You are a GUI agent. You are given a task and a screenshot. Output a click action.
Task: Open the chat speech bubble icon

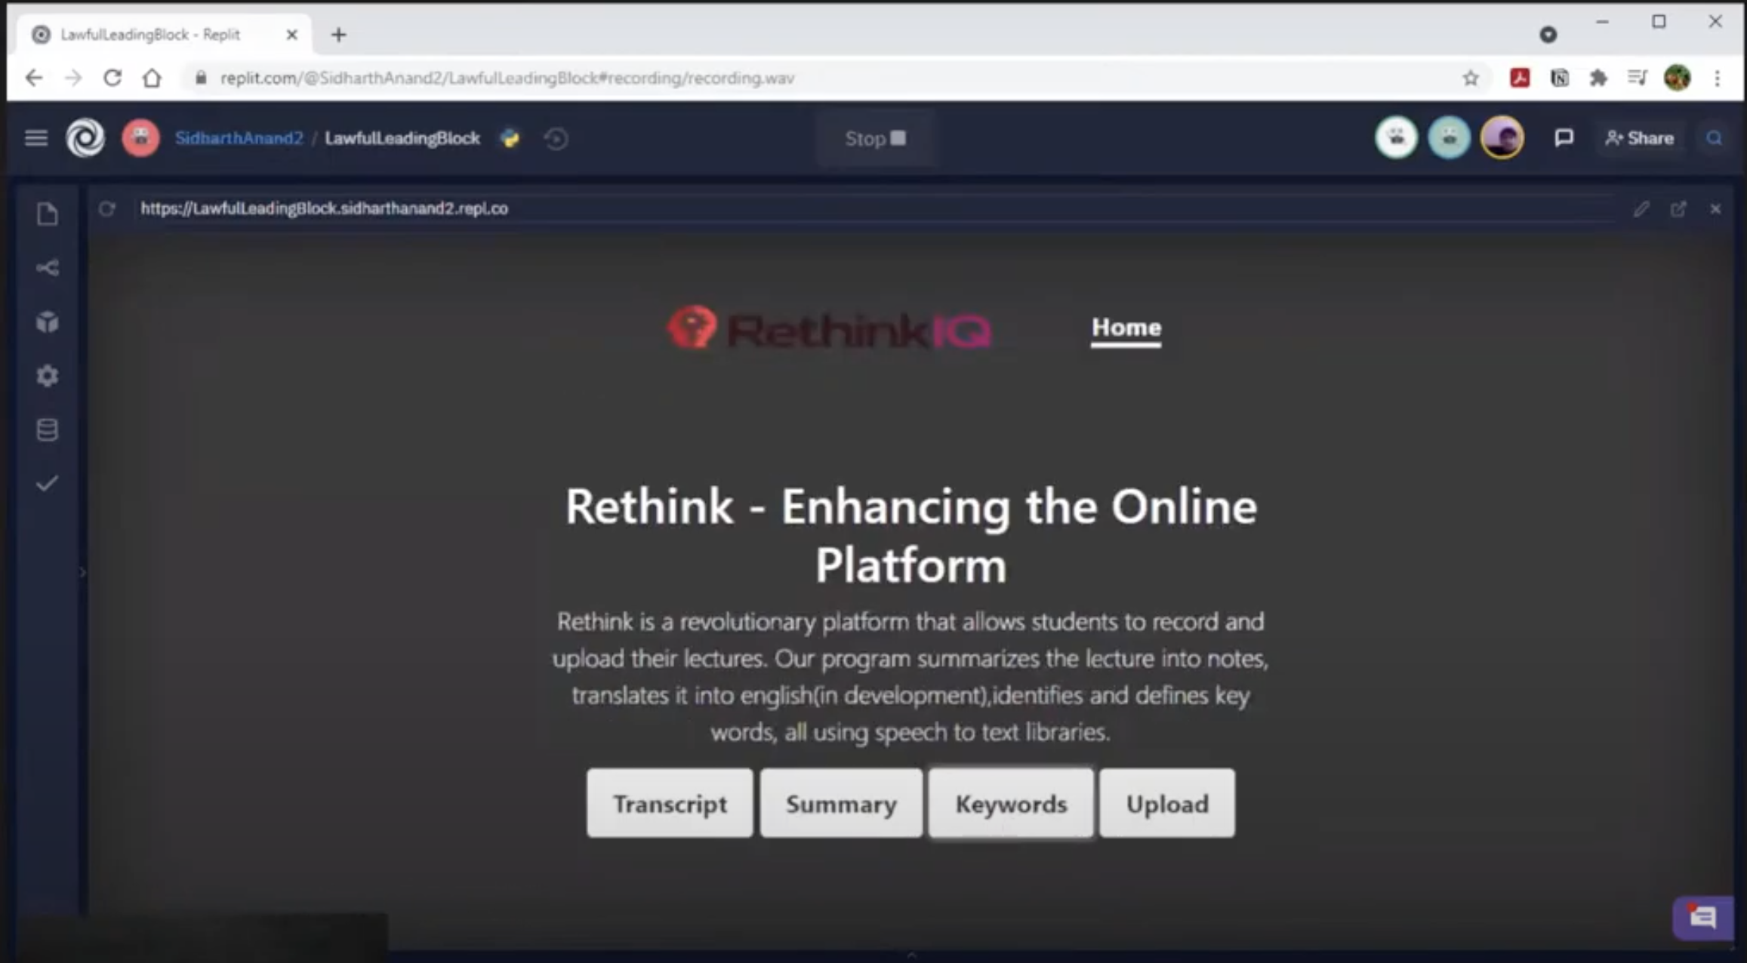(1564, 138)
